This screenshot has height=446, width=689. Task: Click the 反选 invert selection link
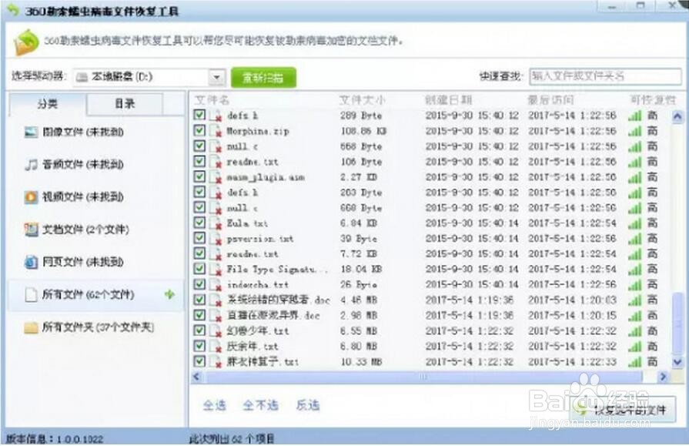309,405
